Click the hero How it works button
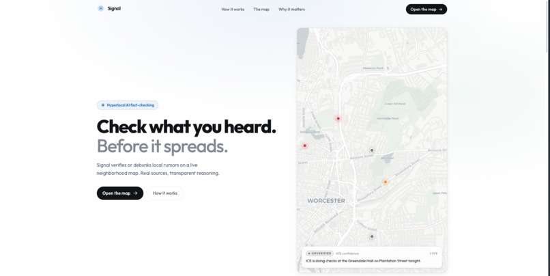This screenshot has height=276, width=550. (x=165, y=193)
